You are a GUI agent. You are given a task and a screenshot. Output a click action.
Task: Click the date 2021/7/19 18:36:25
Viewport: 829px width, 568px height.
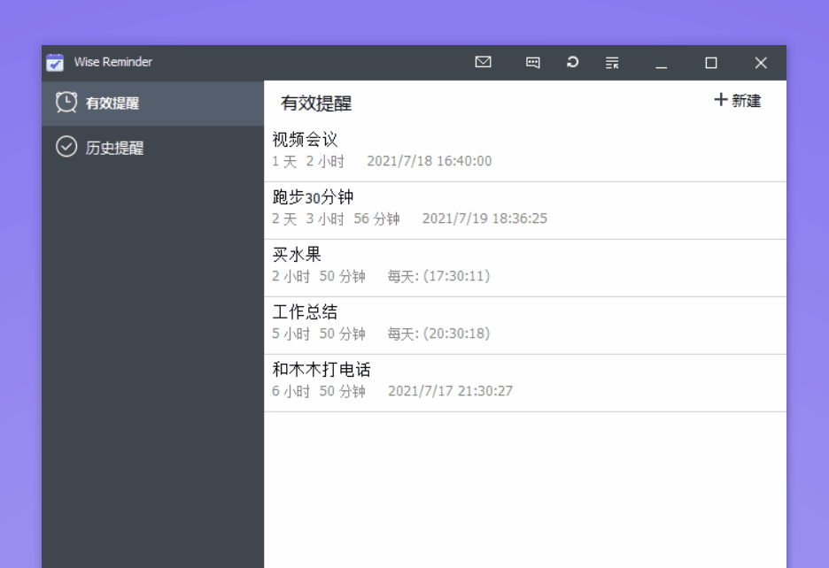(484, 219)
